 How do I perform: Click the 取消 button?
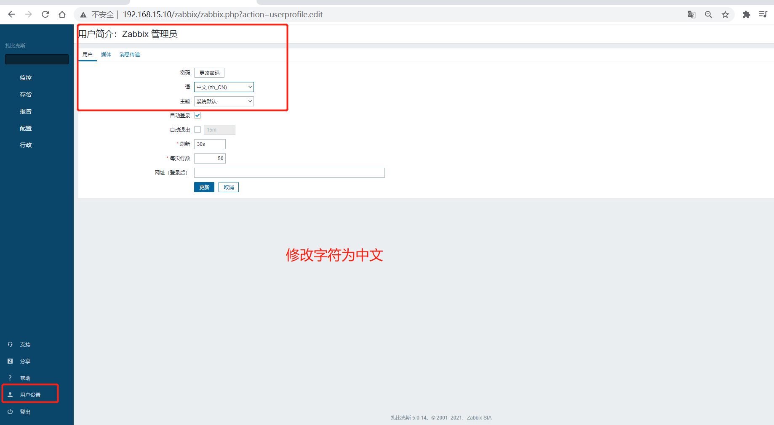pyautogui.click(x=229, y=187)
